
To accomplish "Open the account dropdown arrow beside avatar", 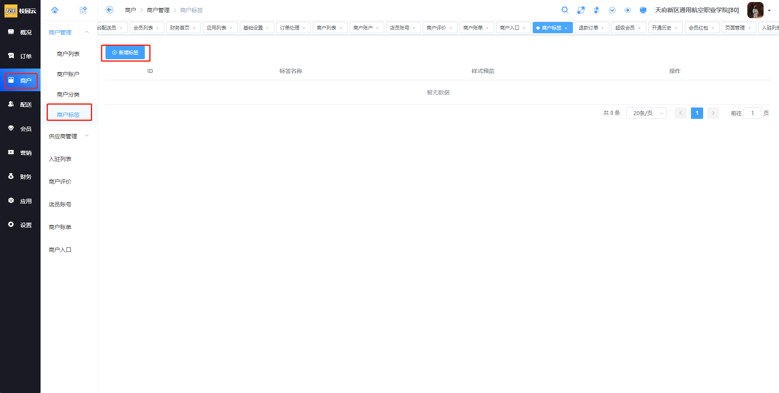I will point(769,11).
